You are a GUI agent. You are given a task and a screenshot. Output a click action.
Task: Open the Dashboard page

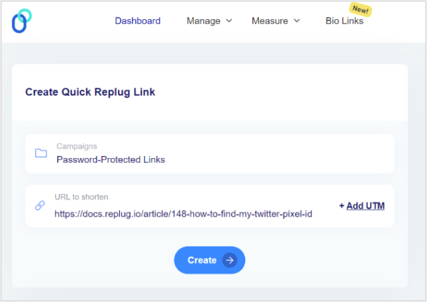pos(138,21)
